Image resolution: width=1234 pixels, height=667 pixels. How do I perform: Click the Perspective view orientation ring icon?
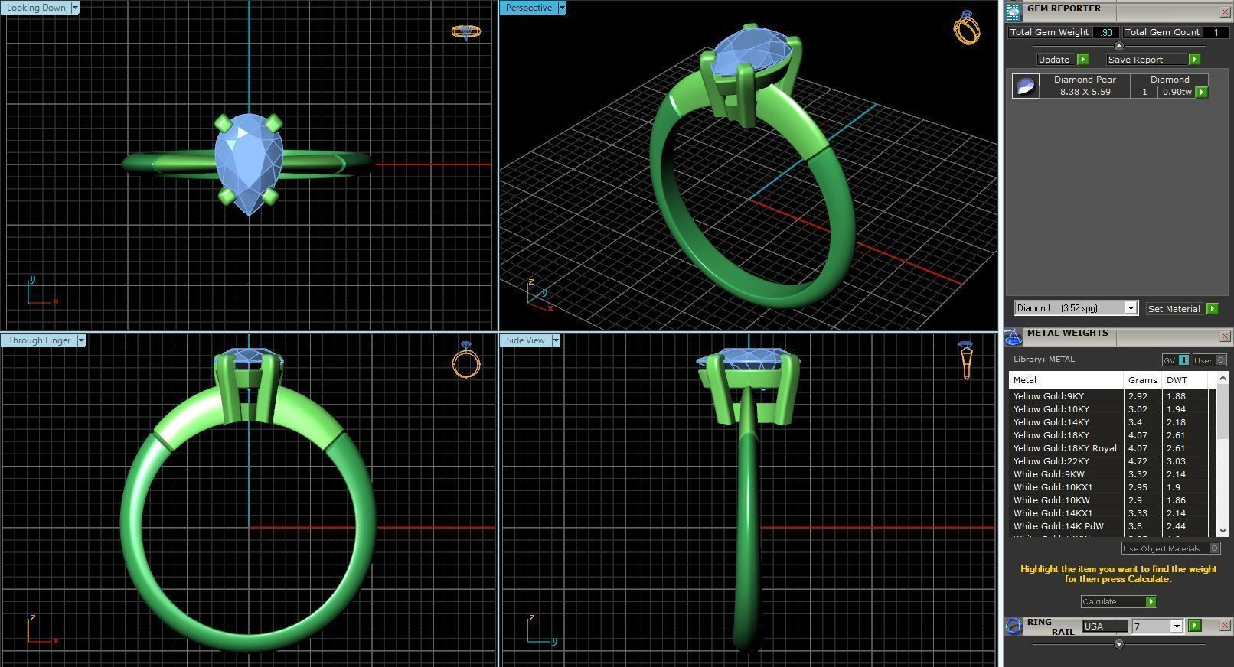967,28
